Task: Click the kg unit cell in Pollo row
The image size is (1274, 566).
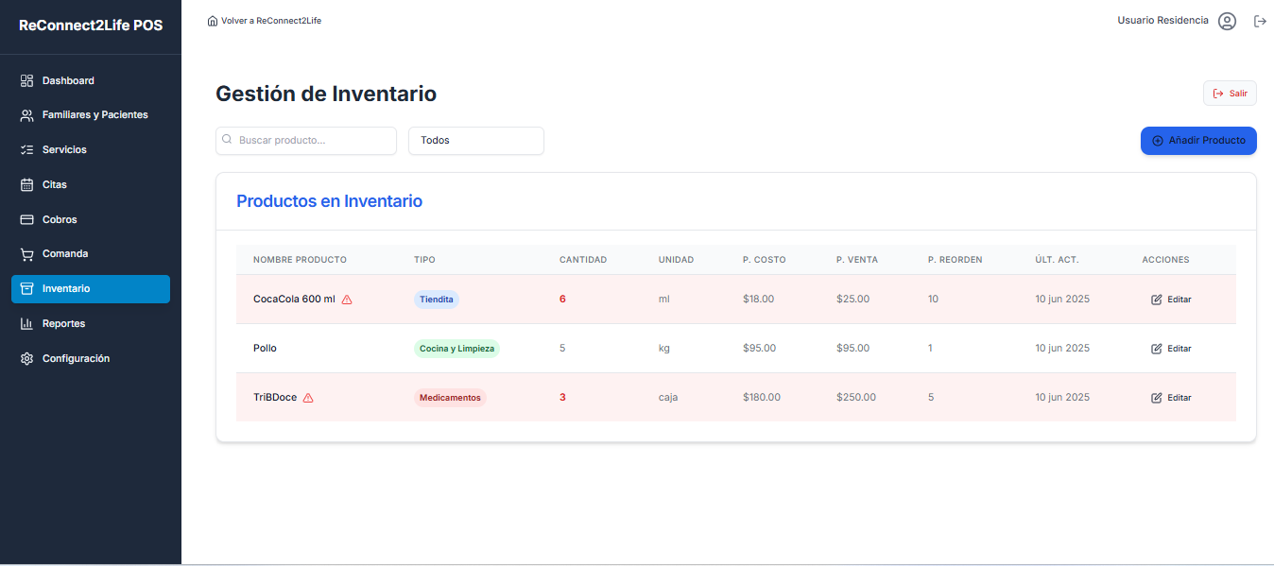Action: 664,349
